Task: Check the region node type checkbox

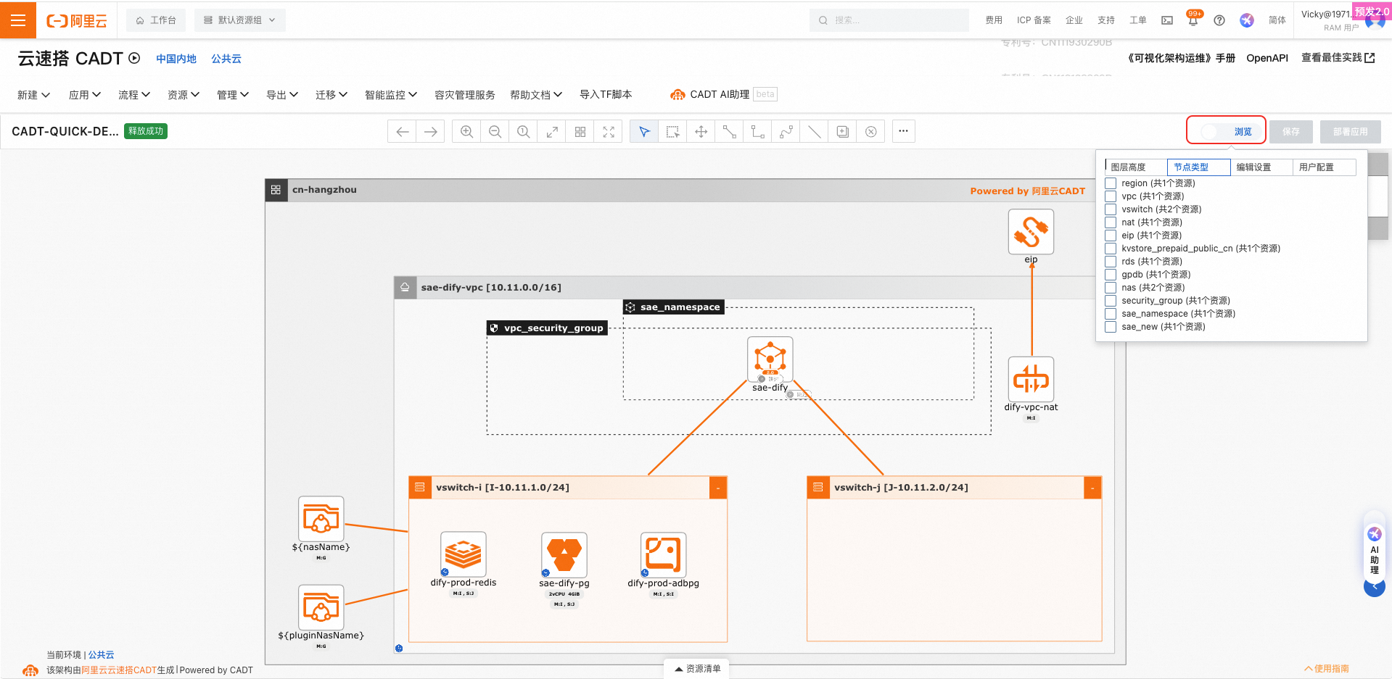Action: point(1111,183)
